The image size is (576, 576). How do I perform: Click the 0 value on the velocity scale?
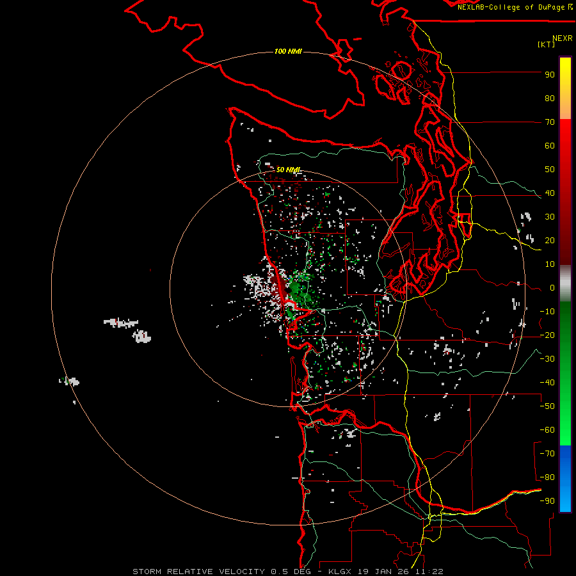click(552, 287)
